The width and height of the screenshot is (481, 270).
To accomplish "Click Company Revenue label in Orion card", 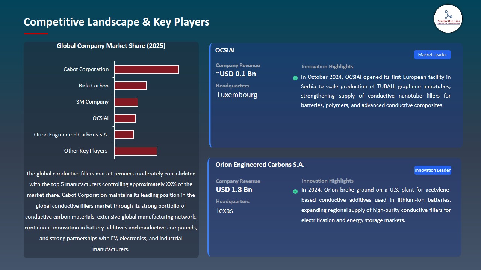I will pos(238,181).
